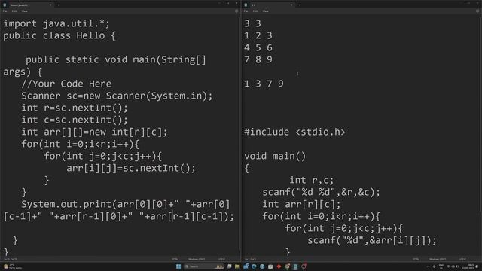482x271 pixels.
Task: Open the red diamond app on taskbar
Action: pyautogui.click(x=279, y=266)
